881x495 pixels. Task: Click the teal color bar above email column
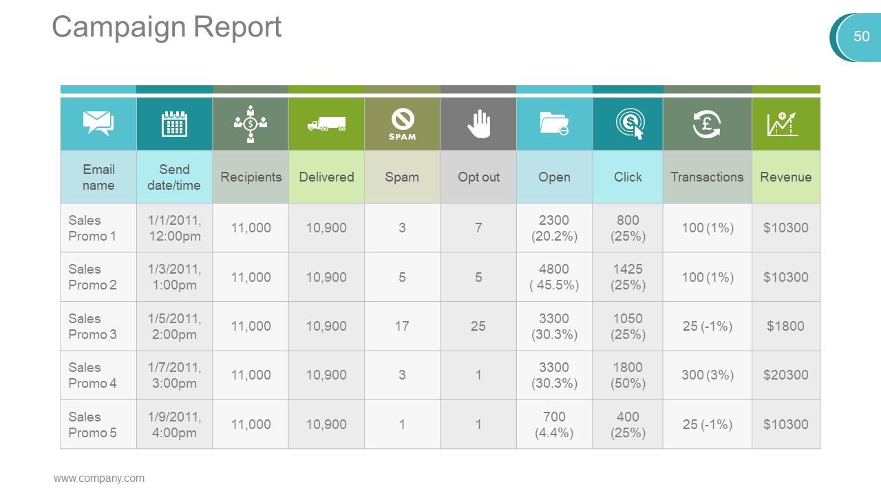[x=98, y=89]
